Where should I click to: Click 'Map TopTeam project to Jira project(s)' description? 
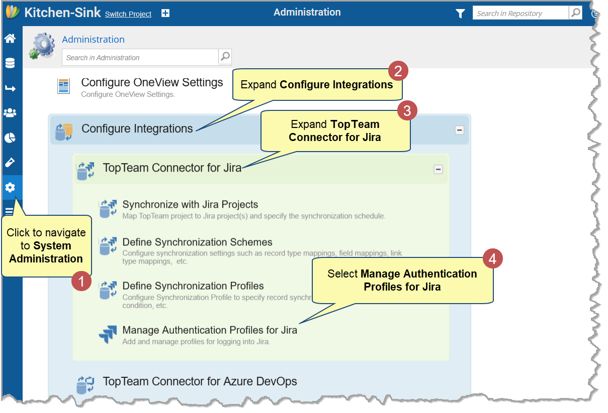(254, 216)
